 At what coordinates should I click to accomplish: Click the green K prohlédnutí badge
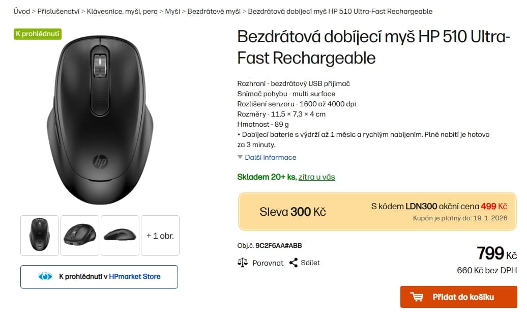pos(37,34)
